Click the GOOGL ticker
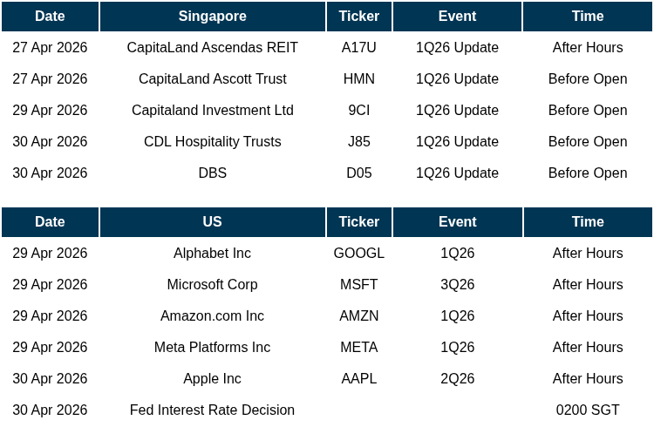 coord(358,254)
